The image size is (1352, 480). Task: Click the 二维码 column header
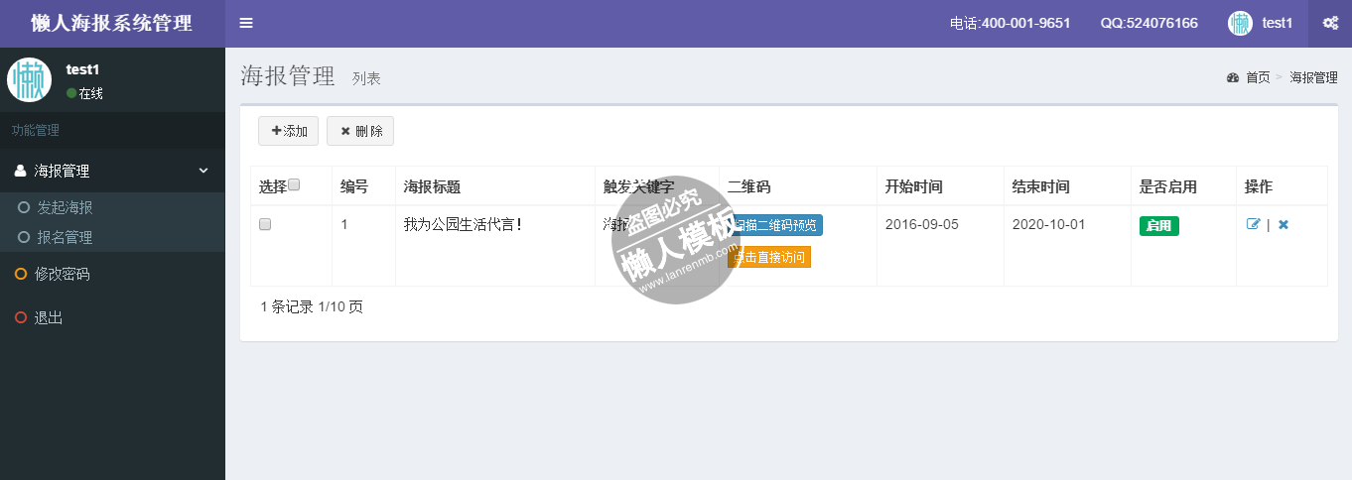tap(748, 186)
